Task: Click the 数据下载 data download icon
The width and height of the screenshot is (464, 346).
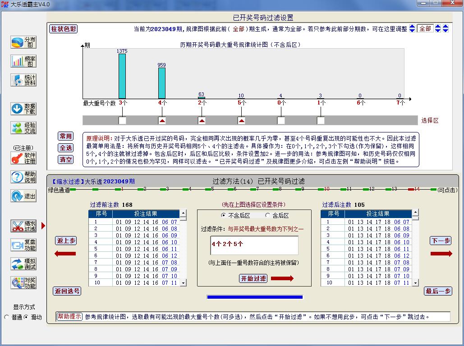Action: 23,109
